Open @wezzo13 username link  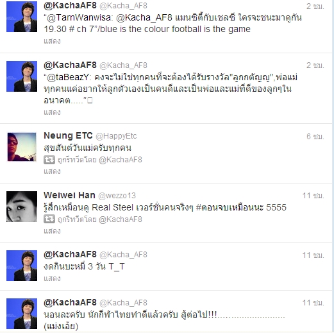[x=117, y=196]
